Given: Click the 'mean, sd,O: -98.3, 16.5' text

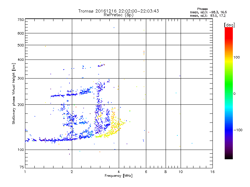Looking at the screenshot, I should click(208, 12).
